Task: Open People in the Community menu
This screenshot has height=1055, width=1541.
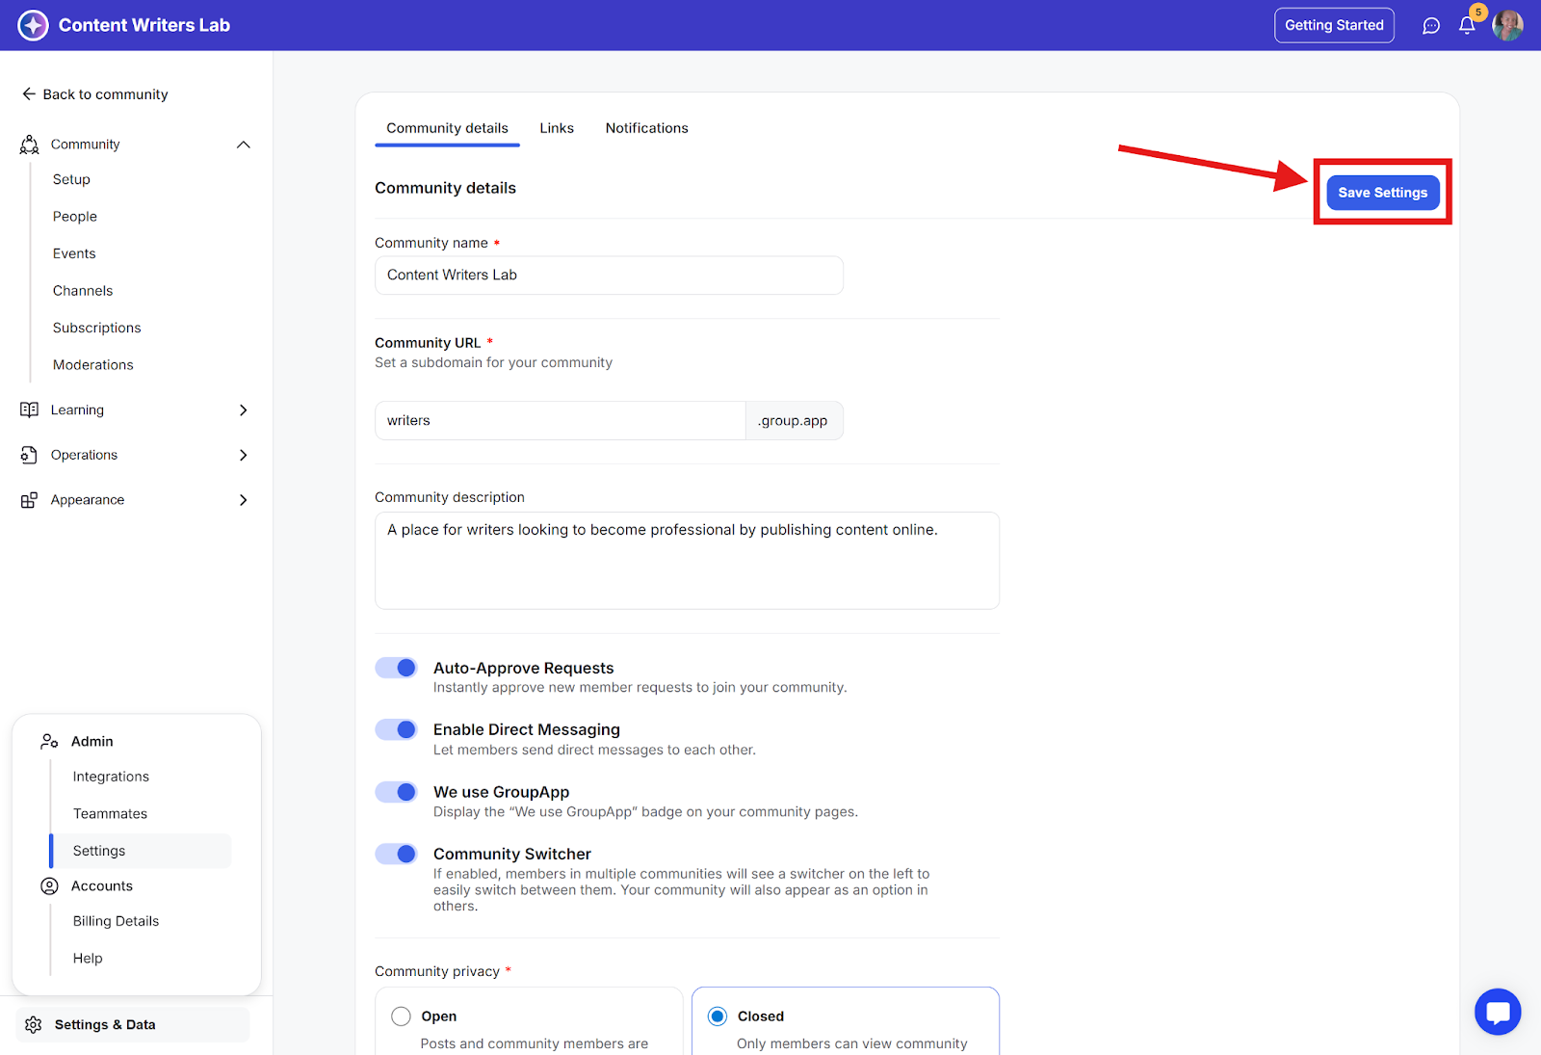Action: click(75, 217)
